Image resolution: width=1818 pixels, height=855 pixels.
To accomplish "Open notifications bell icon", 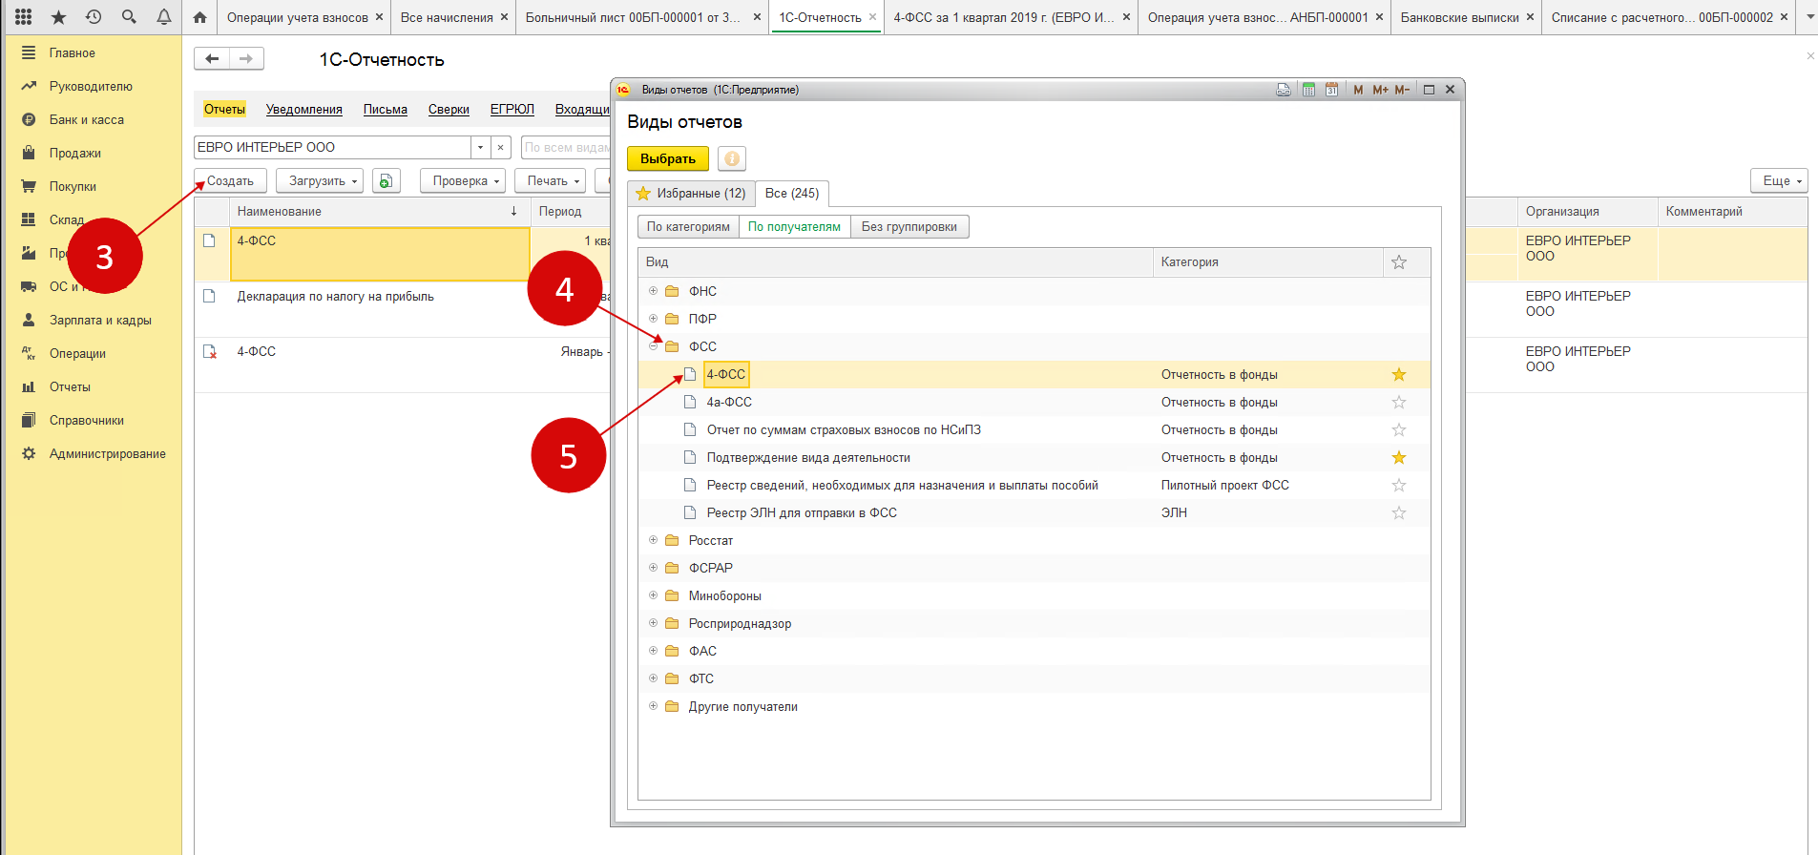I will tap(164, 17).
